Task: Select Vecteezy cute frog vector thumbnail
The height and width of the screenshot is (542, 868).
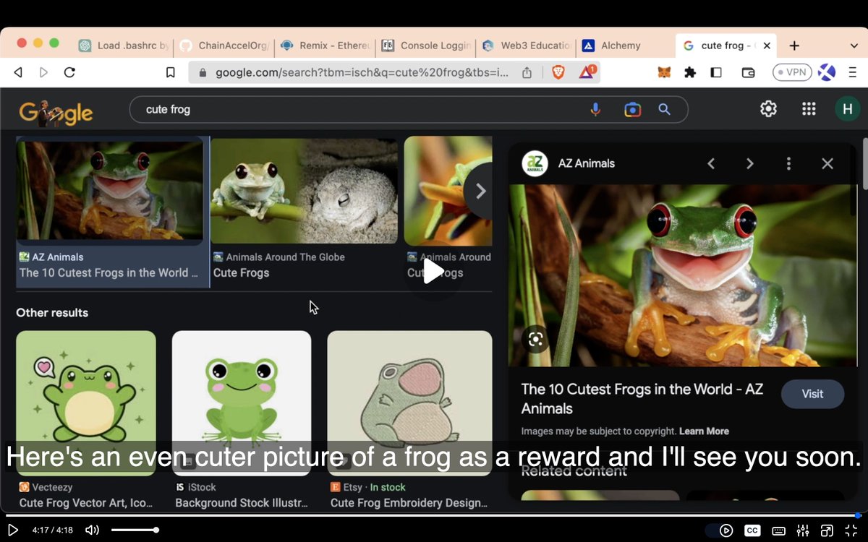Action: tap(86, 403)
